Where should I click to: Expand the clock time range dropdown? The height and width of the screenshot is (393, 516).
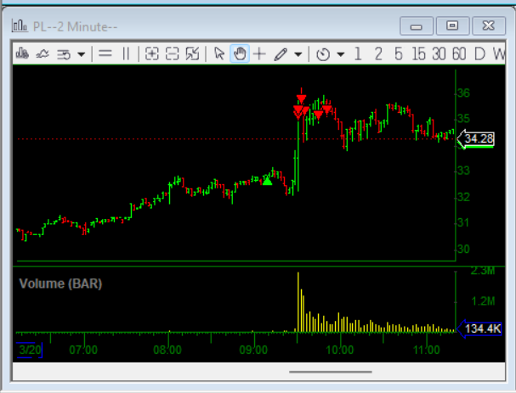pos(341,54)
